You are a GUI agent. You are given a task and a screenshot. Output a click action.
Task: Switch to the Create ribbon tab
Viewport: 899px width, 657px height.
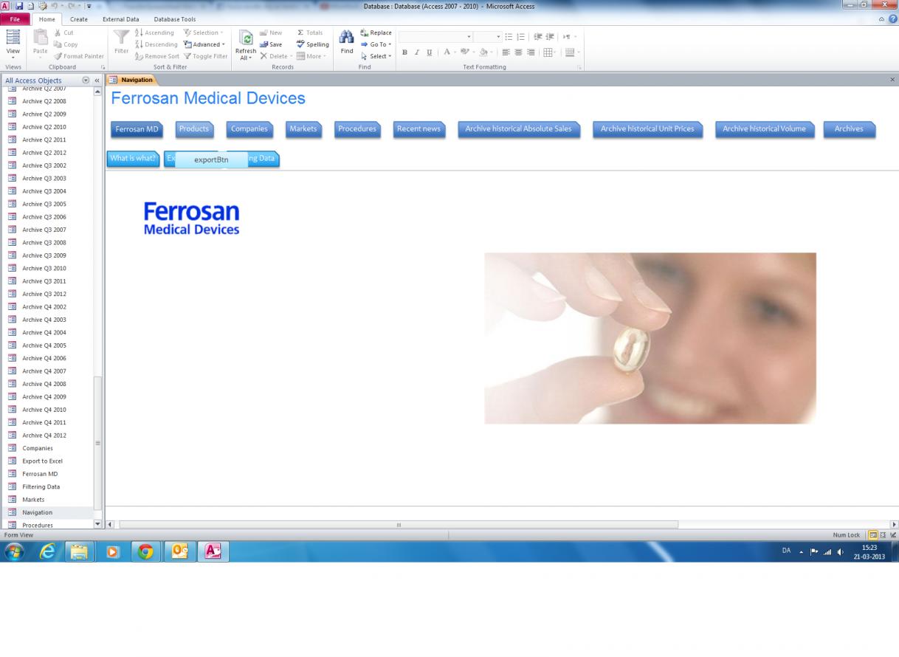pyautogui.click(x=78, y=19)
